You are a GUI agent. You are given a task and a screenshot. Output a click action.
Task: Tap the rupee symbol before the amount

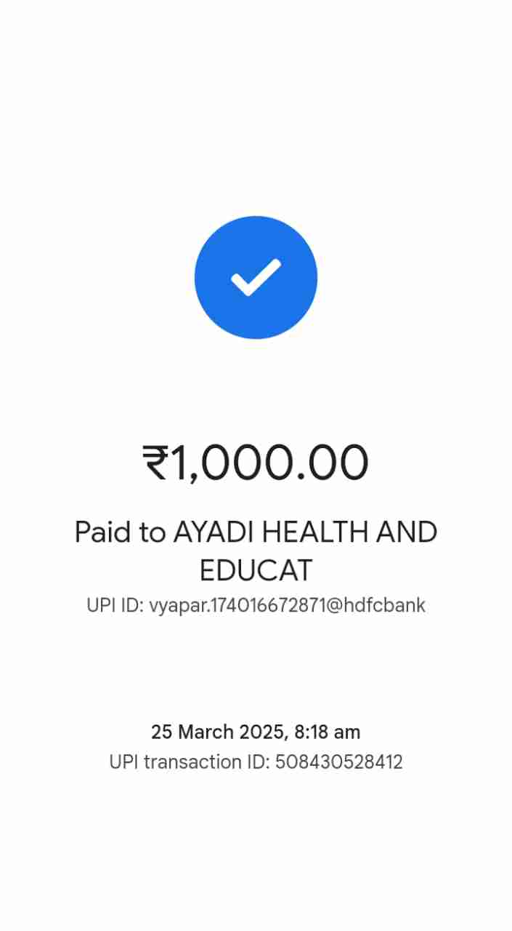pyautogui.click(x=155, y=463)
